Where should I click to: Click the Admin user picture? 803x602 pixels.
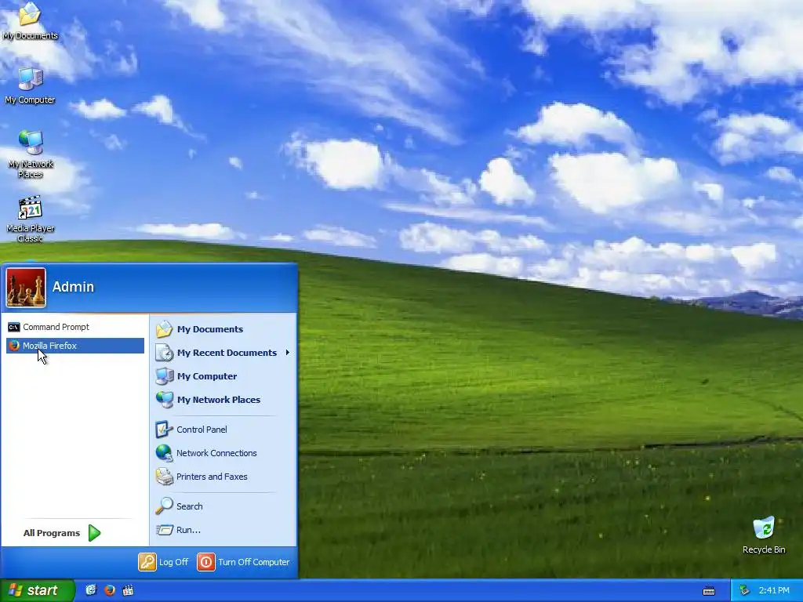click(26, 288)
